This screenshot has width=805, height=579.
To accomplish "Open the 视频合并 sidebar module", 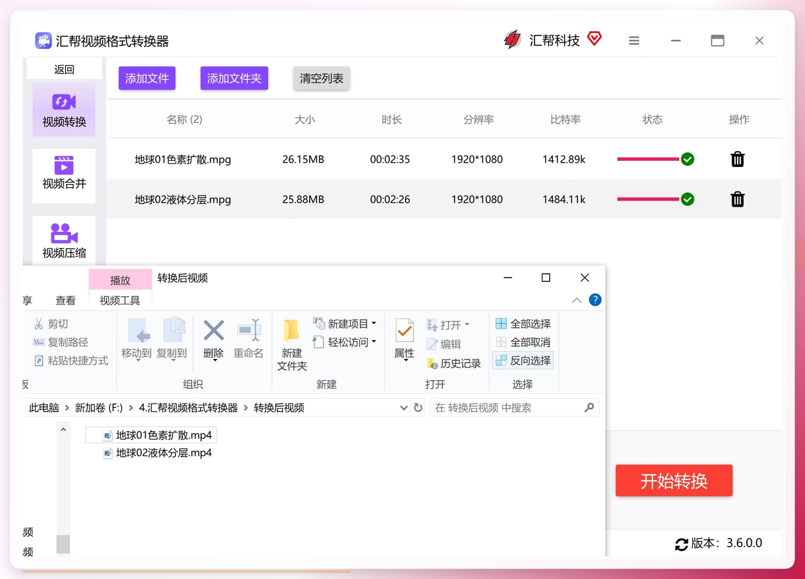I will click(x=64, y=176).
